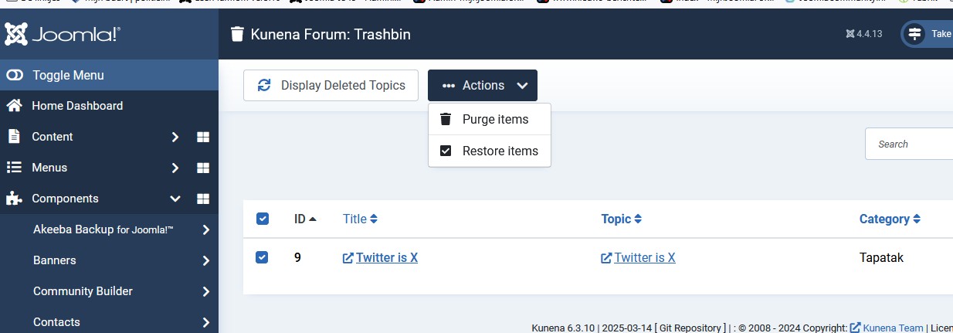Open the Menus sidebar item
The image size is (953, 333).
pos(49,168)
